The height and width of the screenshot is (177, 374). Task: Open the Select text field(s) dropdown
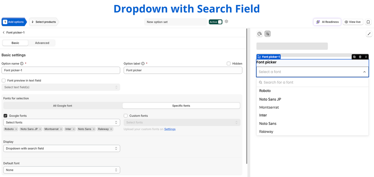coord(61,87)
